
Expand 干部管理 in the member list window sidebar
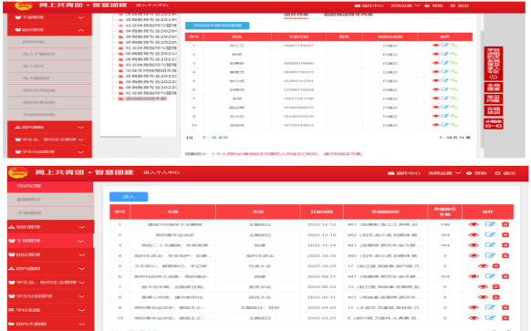click(x=49, y=17)
